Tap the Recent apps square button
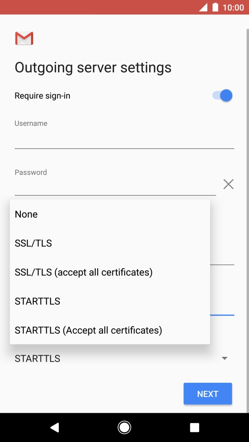The height and width of the screenshot is (442, 249). pyautogui.click(x=194, y=427)
